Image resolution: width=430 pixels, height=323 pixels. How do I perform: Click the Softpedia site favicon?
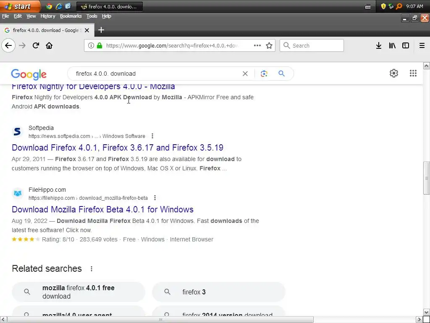click(x=17, y=132)
